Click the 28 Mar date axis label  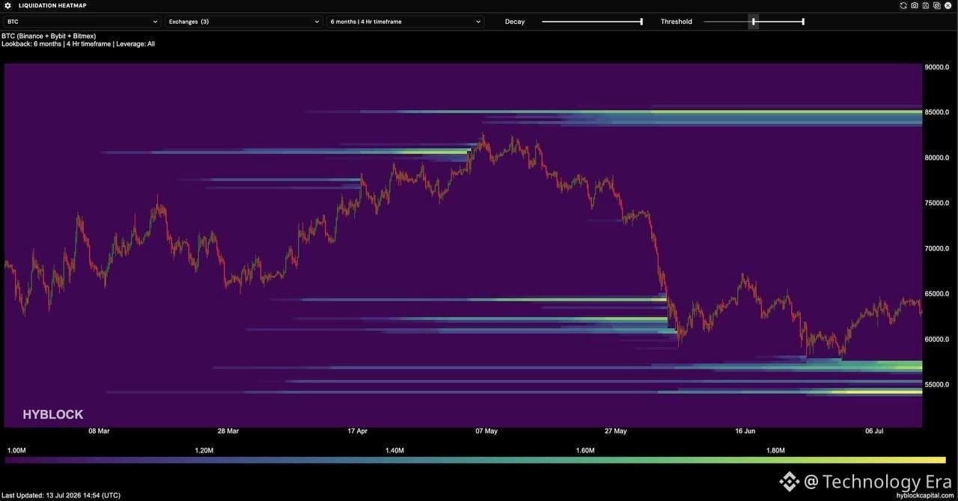[228, 431]
